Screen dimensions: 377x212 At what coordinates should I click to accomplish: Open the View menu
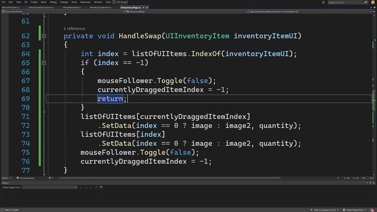[18, 2]
